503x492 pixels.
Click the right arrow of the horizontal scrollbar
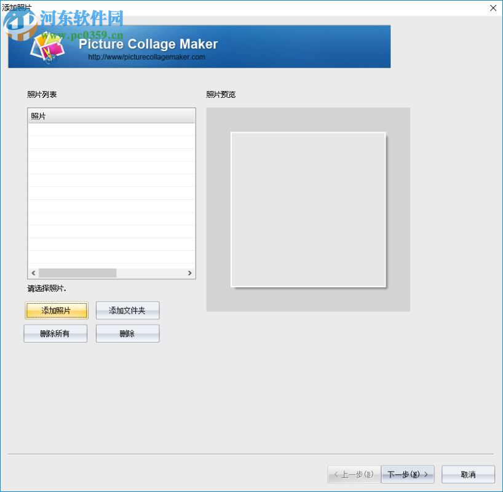190,272
